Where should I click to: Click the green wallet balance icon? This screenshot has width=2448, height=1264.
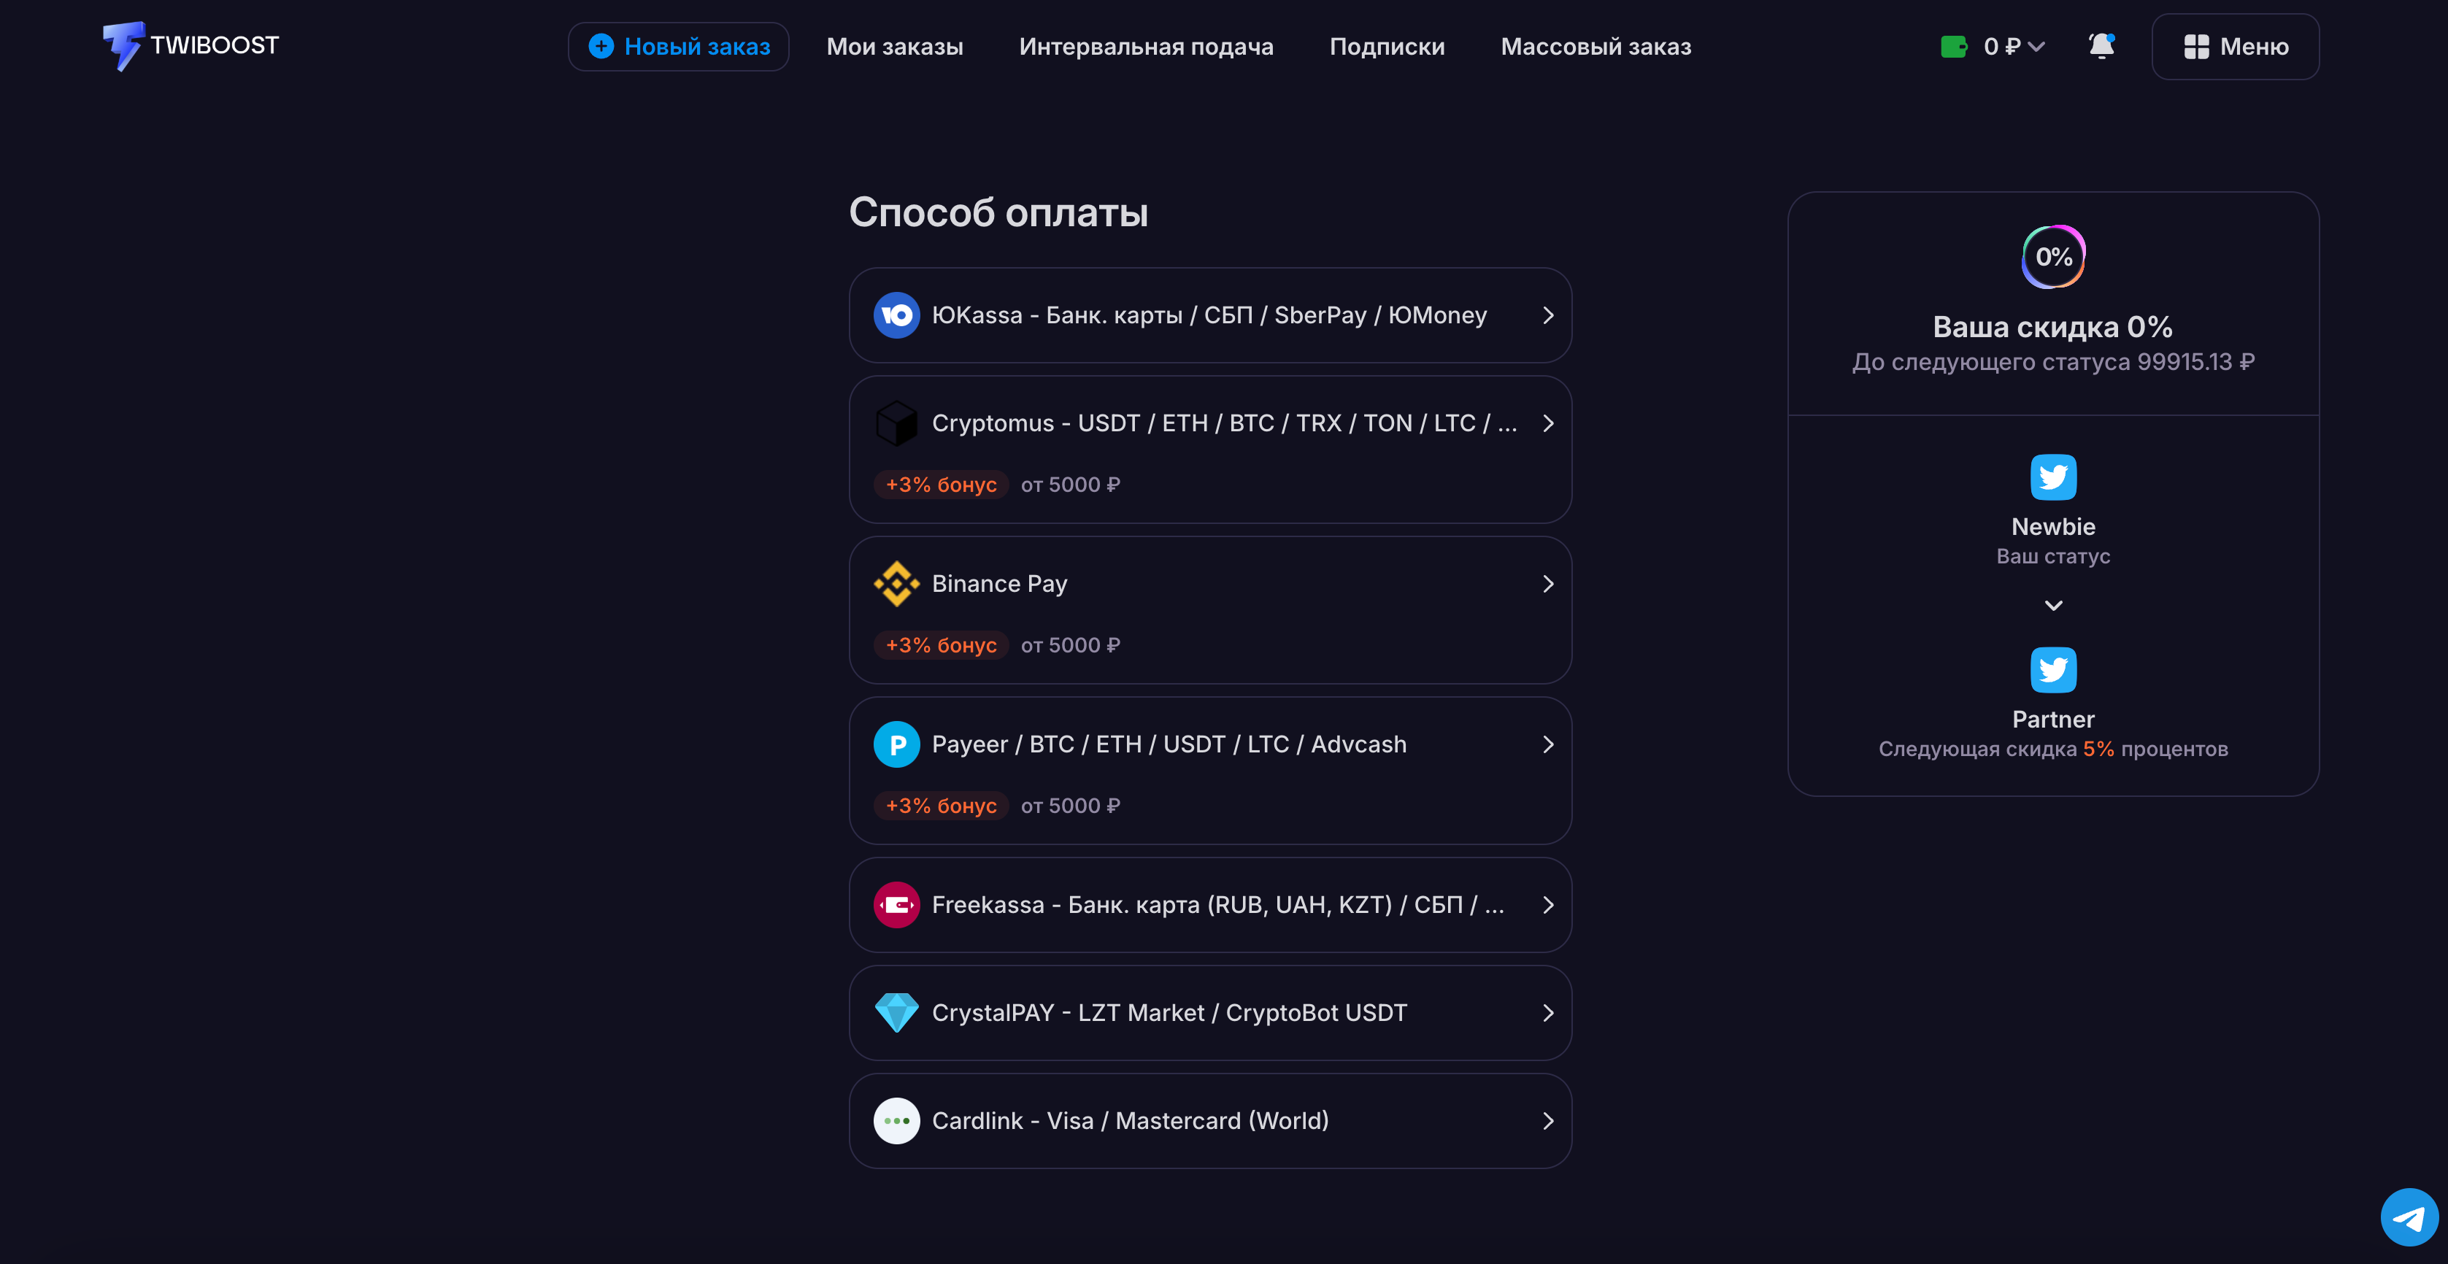click(x=1953, y=47)
